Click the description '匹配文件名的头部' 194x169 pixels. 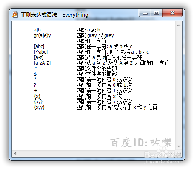tap(97, 68)
